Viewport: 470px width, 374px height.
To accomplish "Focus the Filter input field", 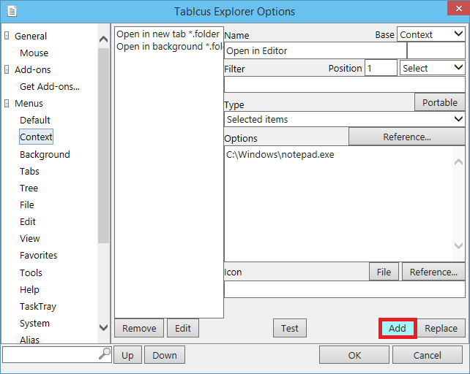I will click(344, 85).
